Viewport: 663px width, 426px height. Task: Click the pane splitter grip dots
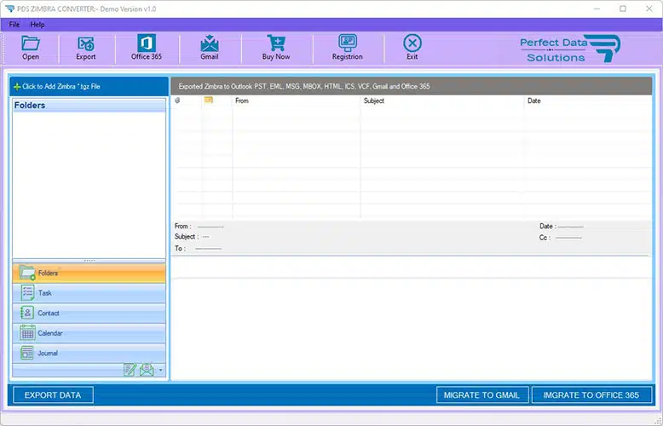pos(89,261)
